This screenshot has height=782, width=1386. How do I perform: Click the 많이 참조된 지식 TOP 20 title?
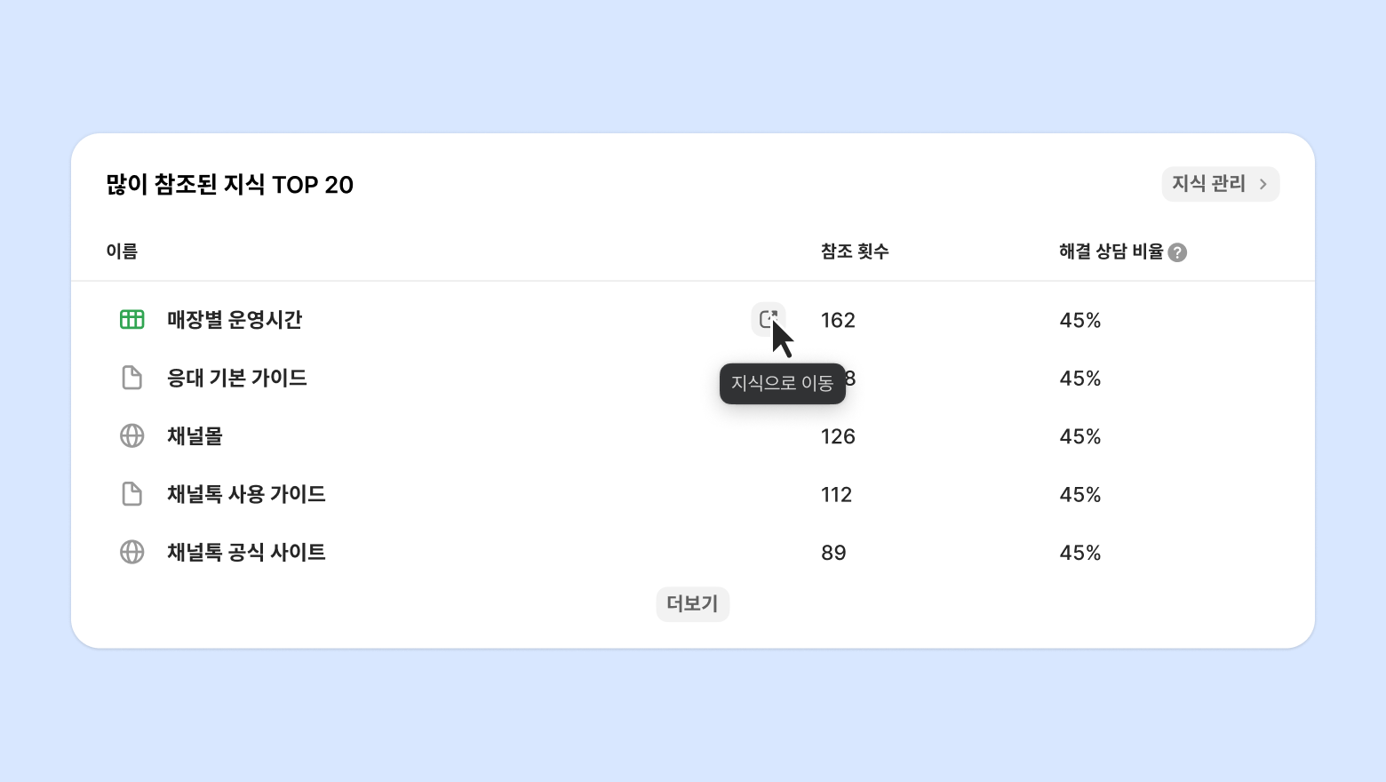(x=229, y=185)
